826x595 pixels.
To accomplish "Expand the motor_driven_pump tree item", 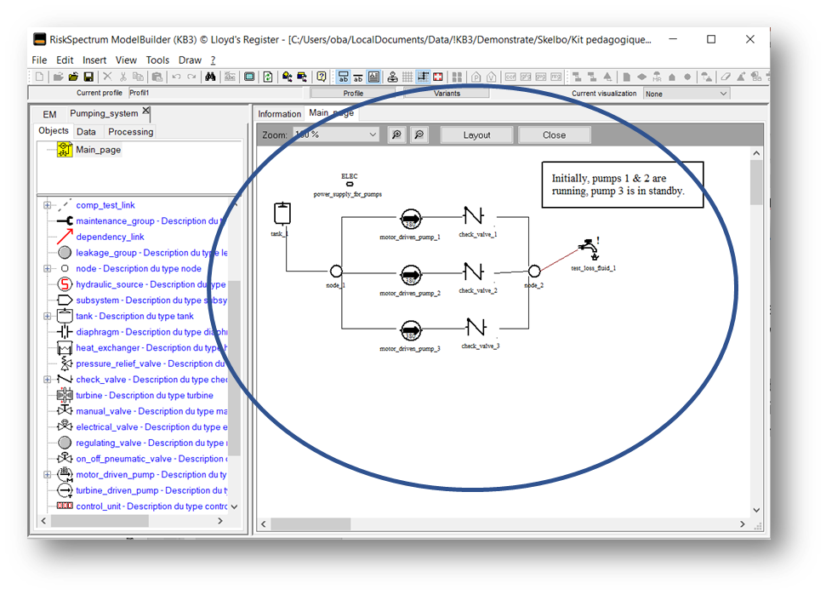I will 47,474.
